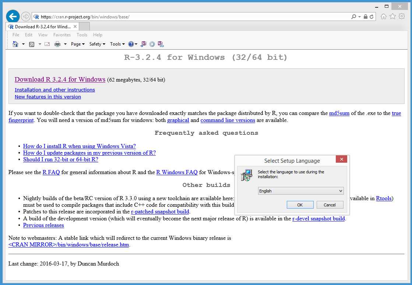Open the Page dropdown in command bar
Screen dimensions: 412x285
(x=78, y=44)
